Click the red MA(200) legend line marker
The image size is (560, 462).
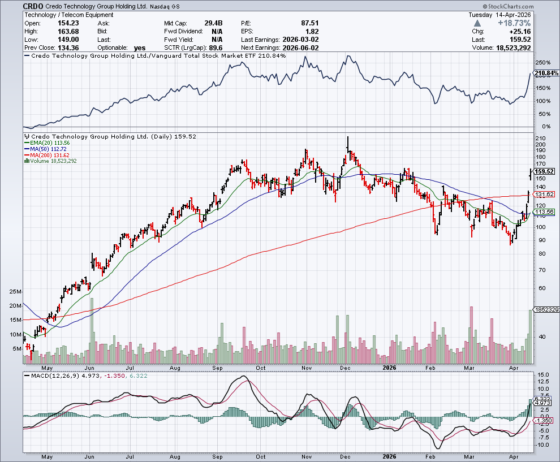(x=26, y=155)
